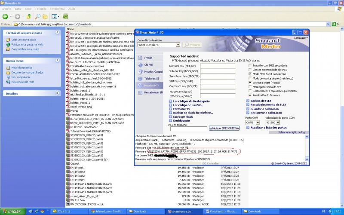Enable Montagem rapida de FFS checkbox

(250, 87)
